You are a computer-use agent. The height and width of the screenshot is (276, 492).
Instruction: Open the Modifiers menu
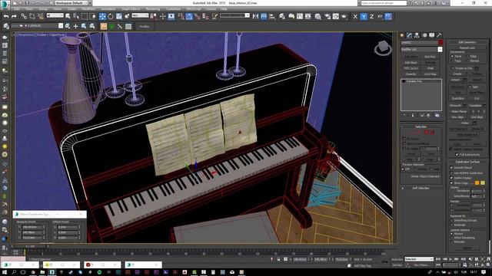click(x=88, y=9)
